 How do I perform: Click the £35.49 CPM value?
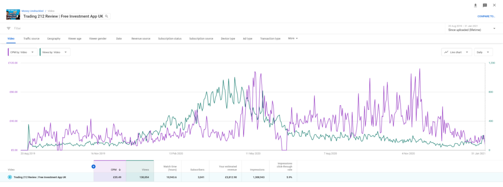click(x=117, y=177)
